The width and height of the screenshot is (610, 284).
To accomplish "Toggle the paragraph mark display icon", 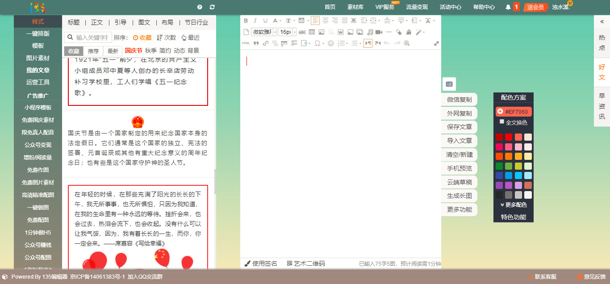I will click(368, 43).
